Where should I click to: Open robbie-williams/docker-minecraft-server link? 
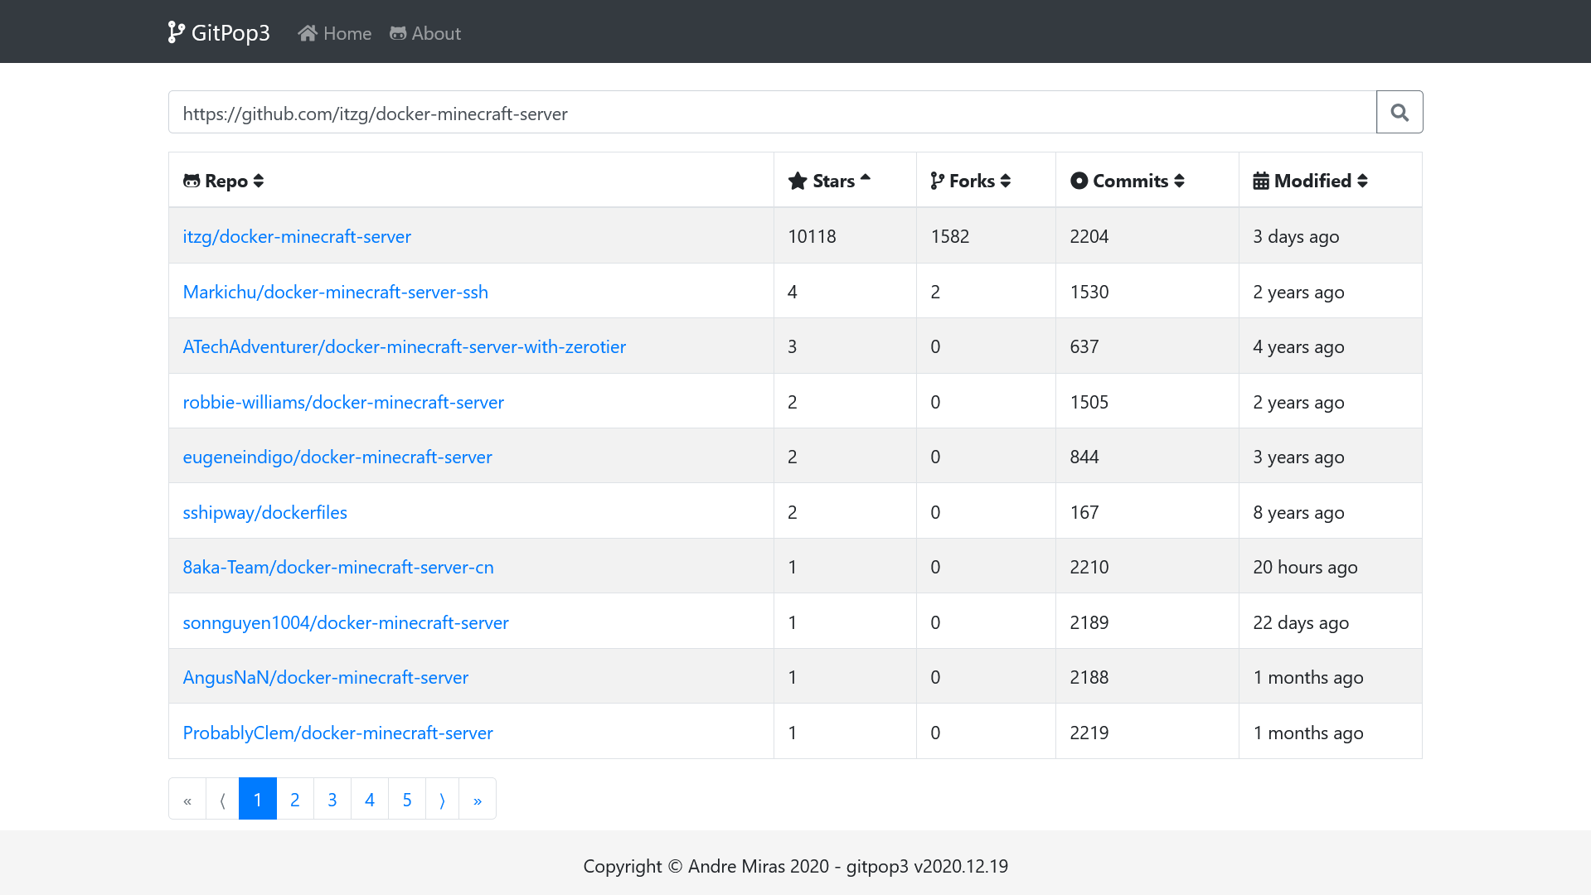click(x=343, y=402)
